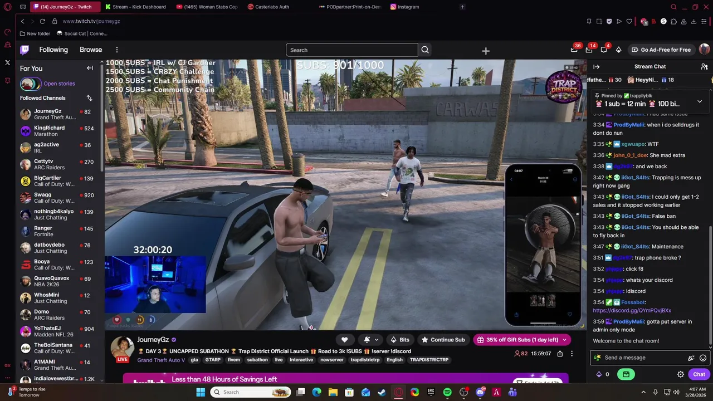The width and height of the screenshot is (713, 401).
Task: Open the Twitch home logo
Action: coord(25,50)
